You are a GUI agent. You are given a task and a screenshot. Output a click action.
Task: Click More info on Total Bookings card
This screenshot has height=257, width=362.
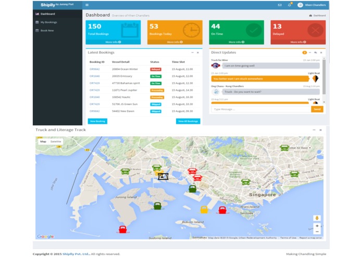click(x=113, y=42)
